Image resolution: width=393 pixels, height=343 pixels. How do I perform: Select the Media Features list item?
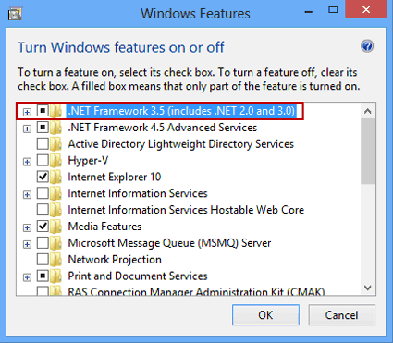coord(104,227)
